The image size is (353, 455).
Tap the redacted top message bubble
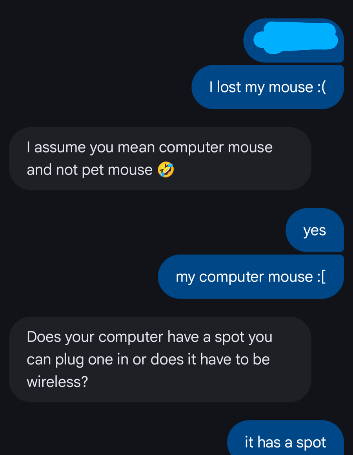point(293,40)
